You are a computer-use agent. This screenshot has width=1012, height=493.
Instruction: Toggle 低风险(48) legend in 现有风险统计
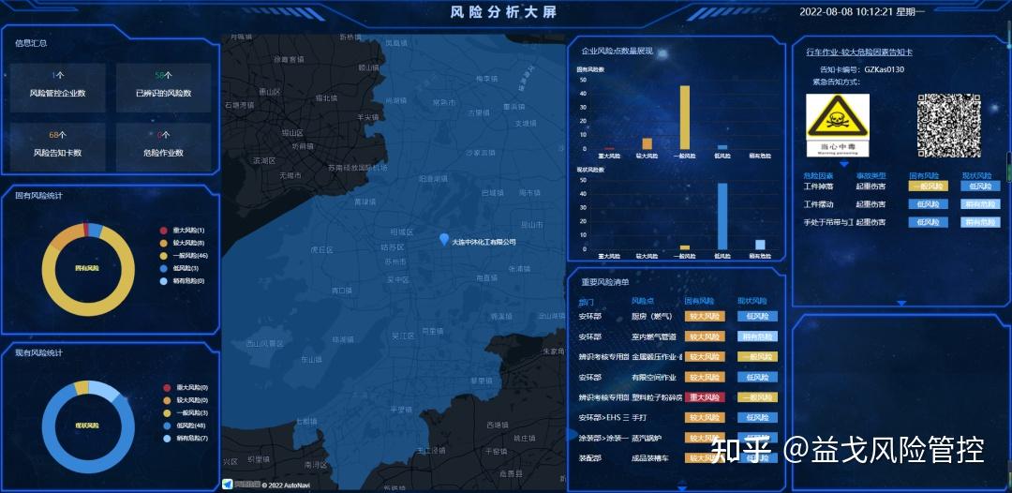184,426
